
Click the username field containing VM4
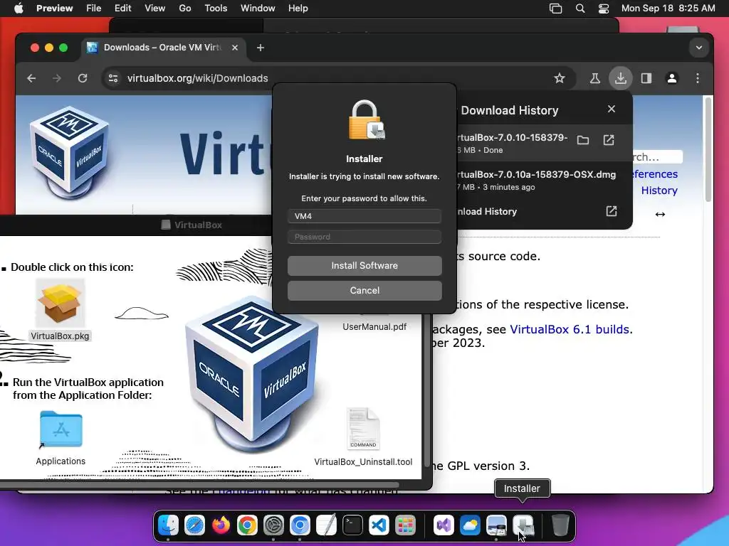[x=364, y=216]
